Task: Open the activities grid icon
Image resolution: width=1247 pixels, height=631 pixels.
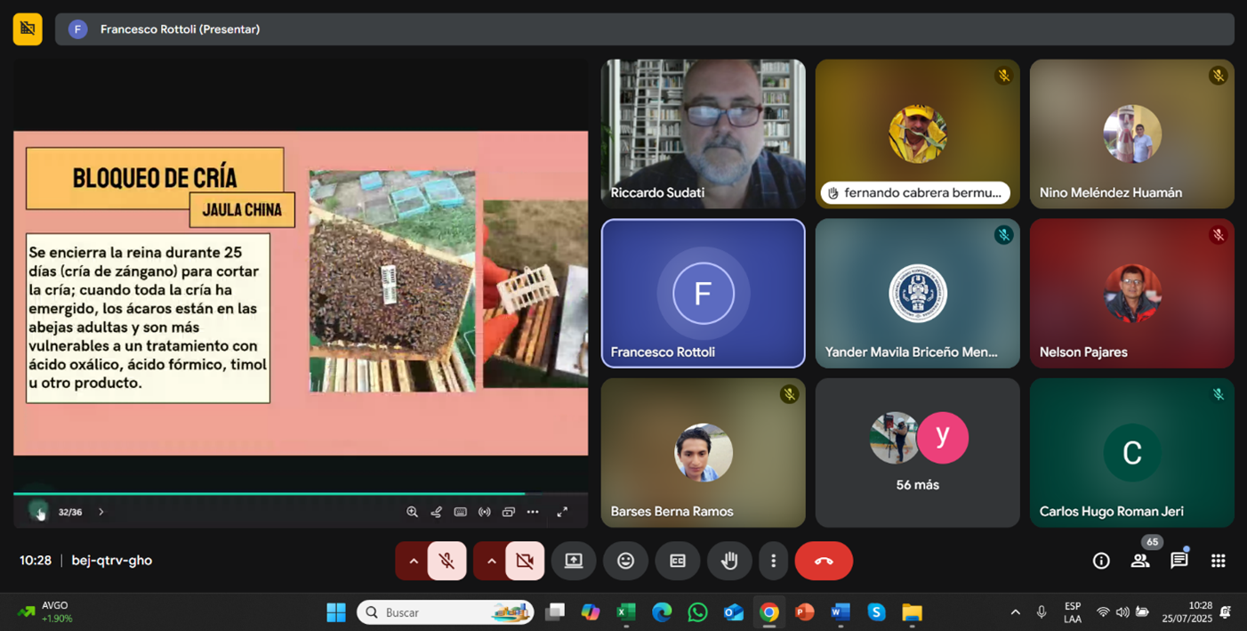Action: click(x=1218, y=561)
